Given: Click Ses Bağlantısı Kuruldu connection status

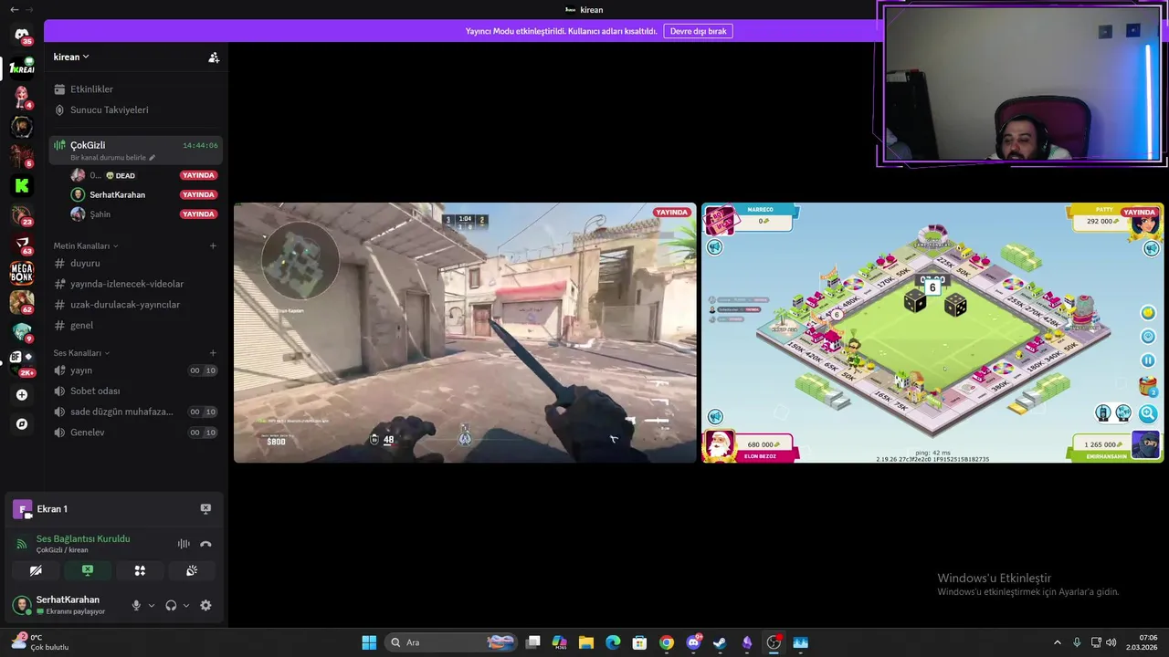Looking at the screenshot, I should coord(83,539).
